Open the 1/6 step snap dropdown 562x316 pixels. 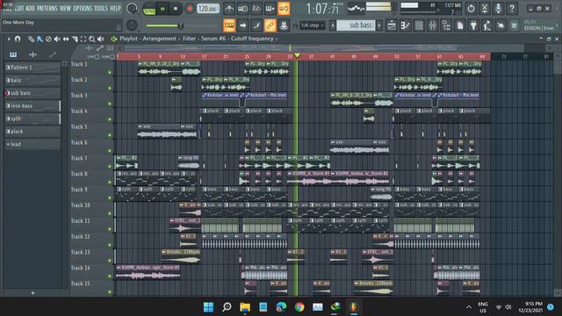tap(312, 25)
